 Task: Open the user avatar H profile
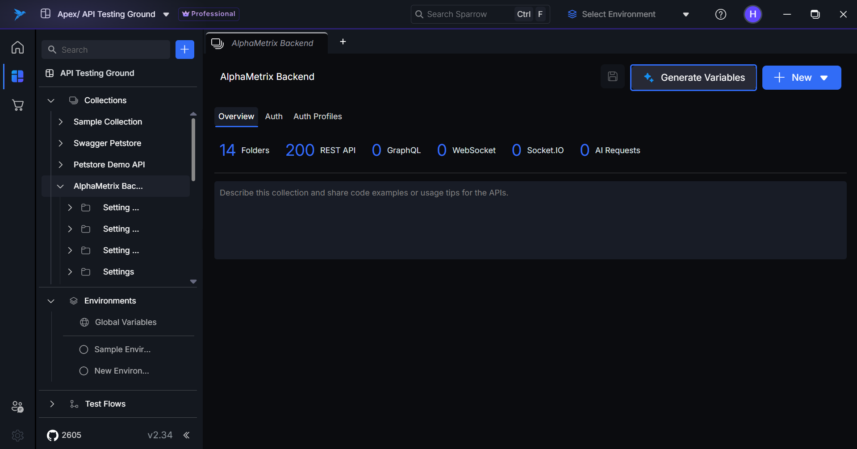(752, 14)
